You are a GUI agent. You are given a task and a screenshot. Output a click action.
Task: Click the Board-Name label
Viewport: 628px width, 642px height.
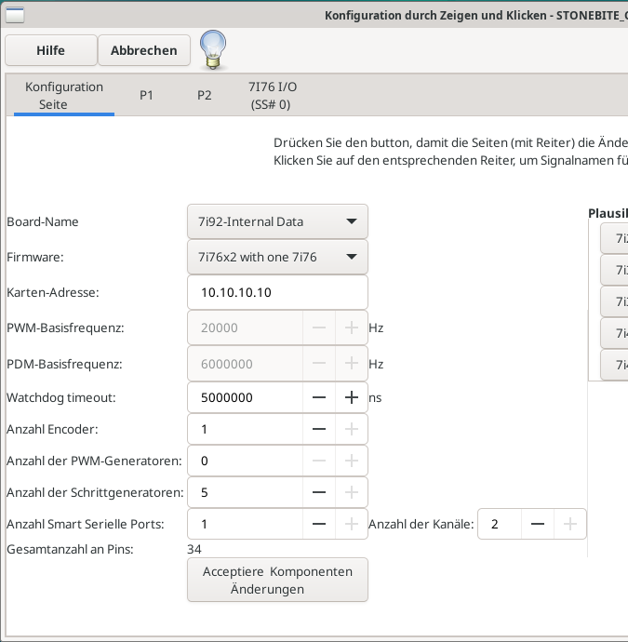(x=43, y=222)
